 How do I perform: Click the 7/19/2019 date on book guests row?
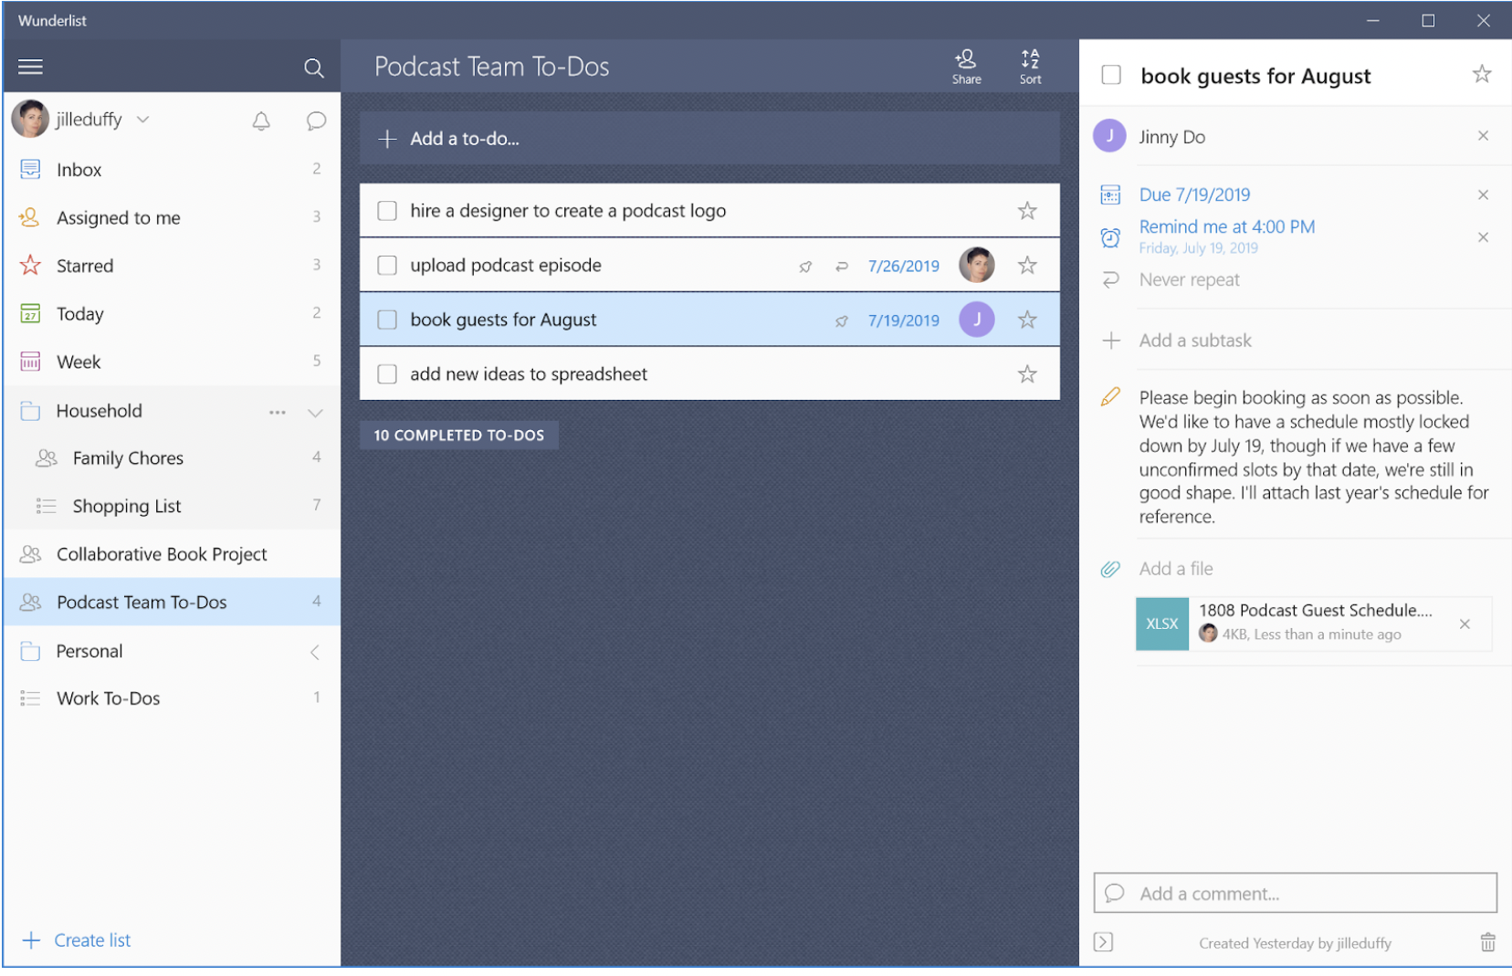click(x=903, y=320)
